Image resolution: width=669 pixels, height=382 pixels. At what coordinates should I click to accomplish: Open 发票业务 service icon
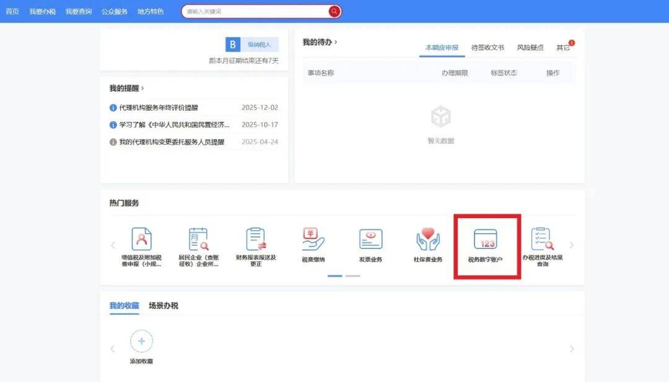pos(370,239)
